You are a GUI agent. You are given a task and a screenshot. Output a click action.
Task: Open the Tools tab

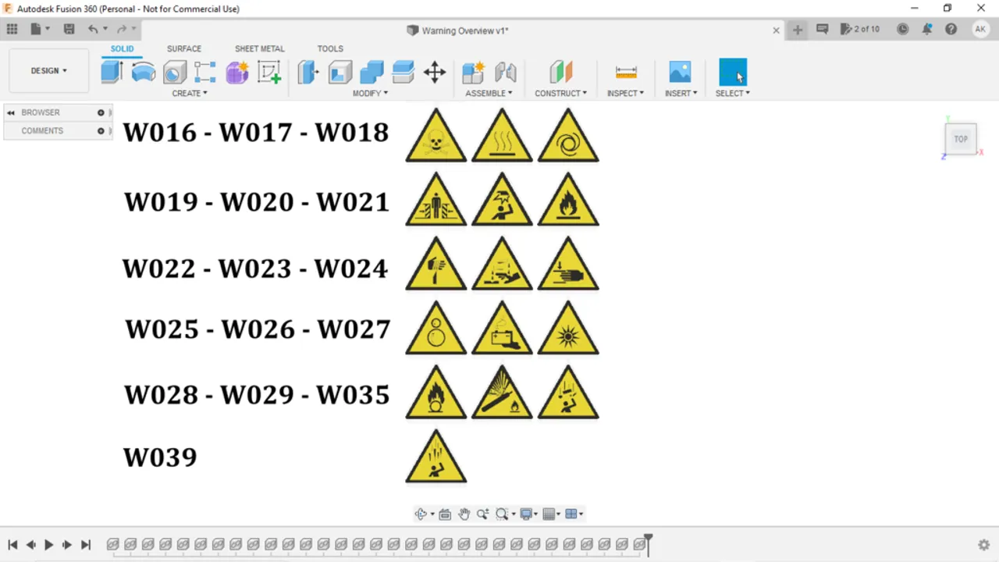(329, 48)
